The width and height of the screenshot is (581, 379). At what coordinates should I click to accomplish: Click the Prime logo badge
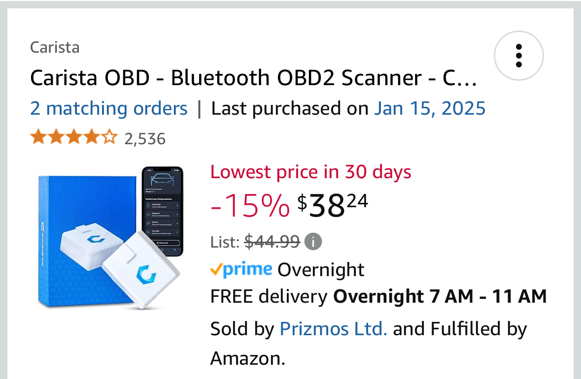[241, 269]
